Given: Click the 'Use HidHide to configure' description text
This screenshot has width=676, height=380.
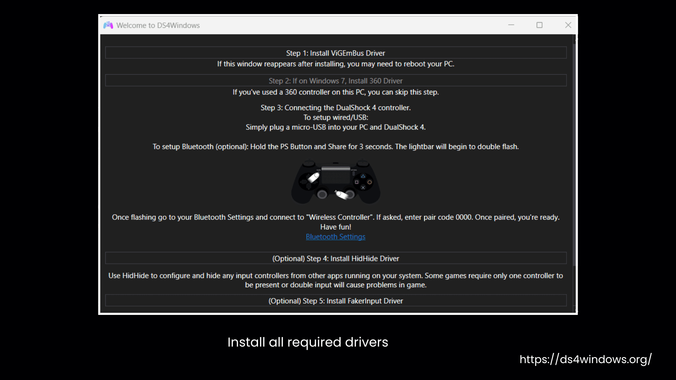Looking at the screenshot, I should 336,280.
